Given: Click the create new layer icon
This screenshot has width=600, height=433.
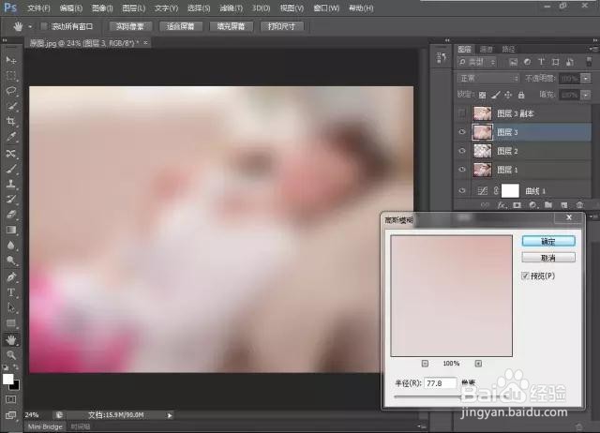Looking at the screenshot, I should (x=564, y=205).
